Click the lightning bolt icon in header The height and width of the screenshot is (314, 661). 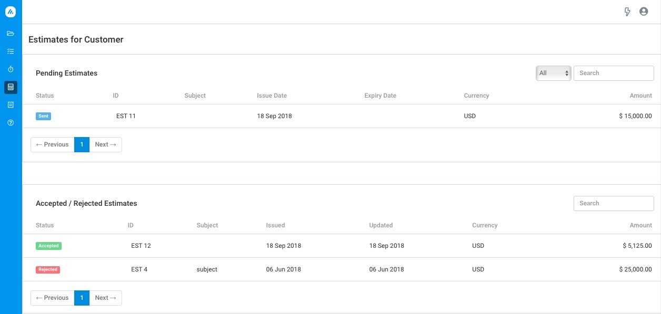[x=627, y=12]
